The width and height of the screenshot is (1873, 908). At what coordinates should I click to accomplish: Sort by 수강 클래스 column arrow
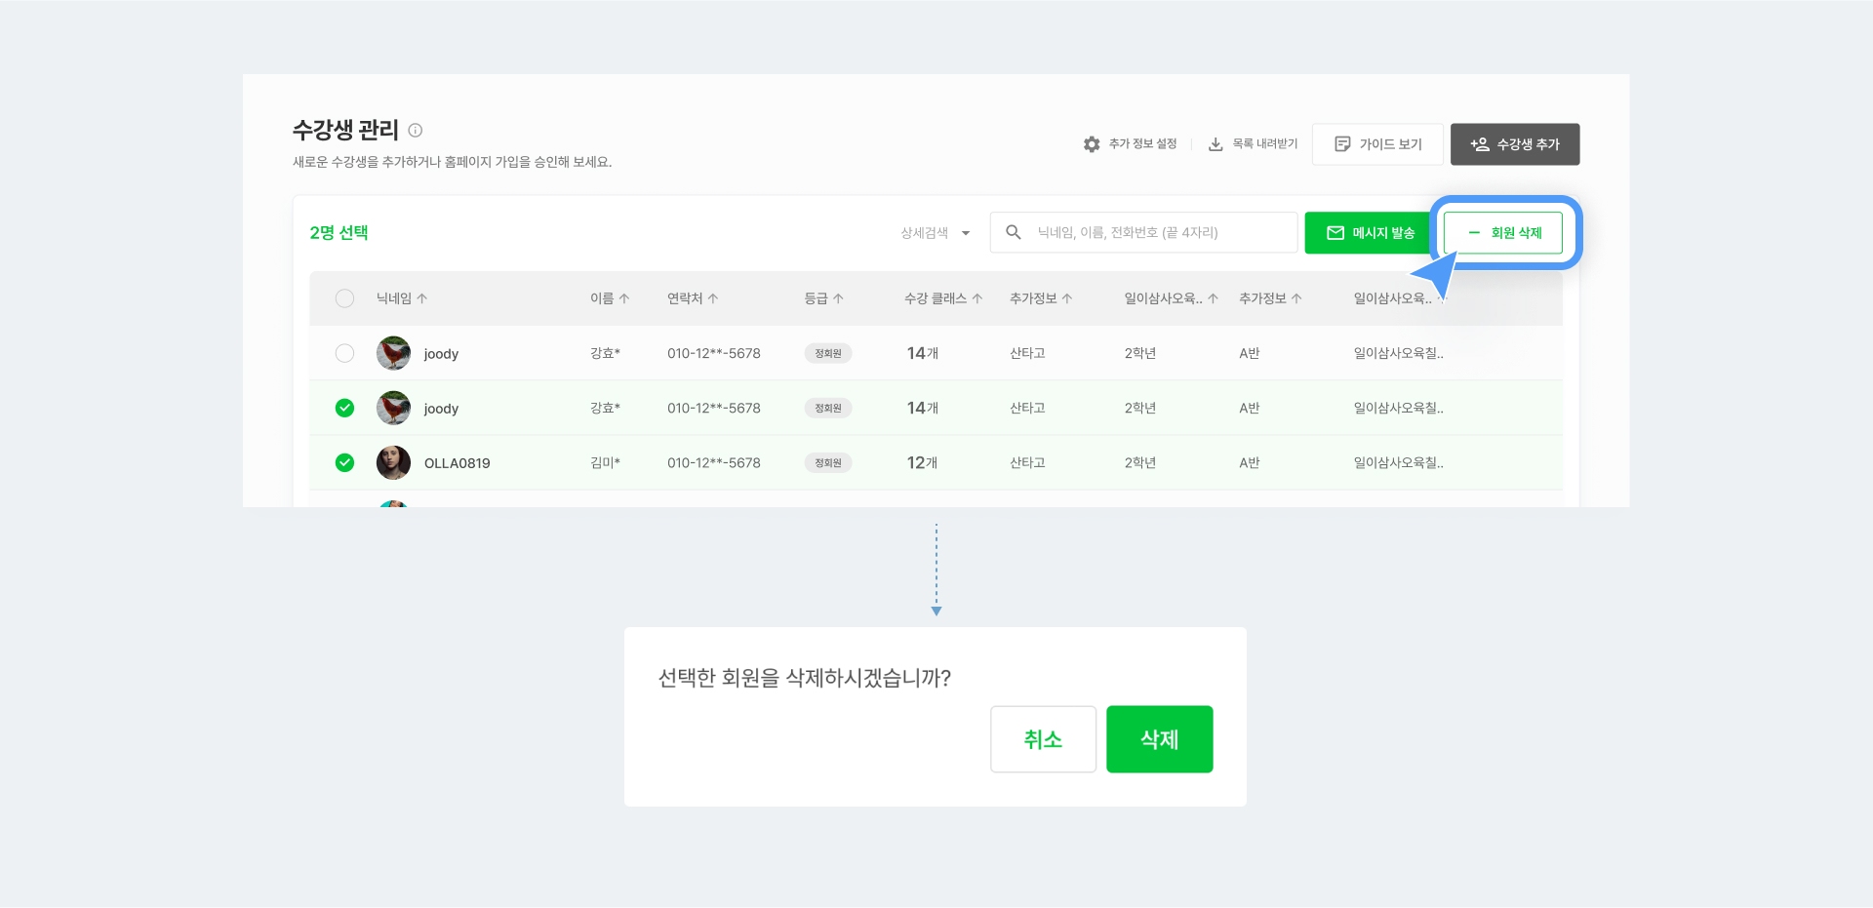coord(977,298)
